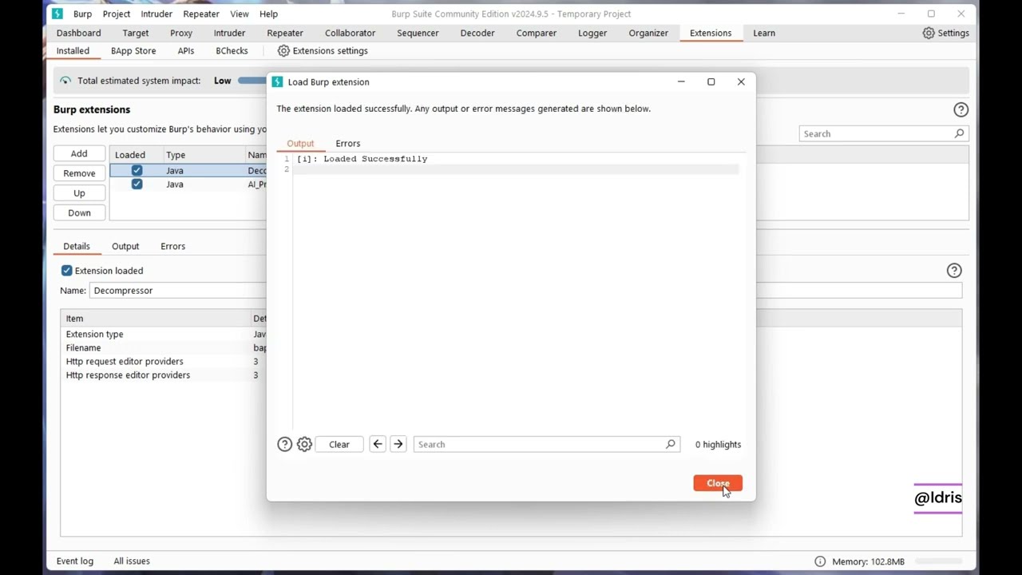The height and width of the screenshot is (575, 1022).
Task: Switch to the Errors tab in the dialog
Action: (x=347, y=143)
